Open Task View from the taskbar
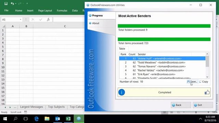Screen dimensions: 219x123 [26, 119]
